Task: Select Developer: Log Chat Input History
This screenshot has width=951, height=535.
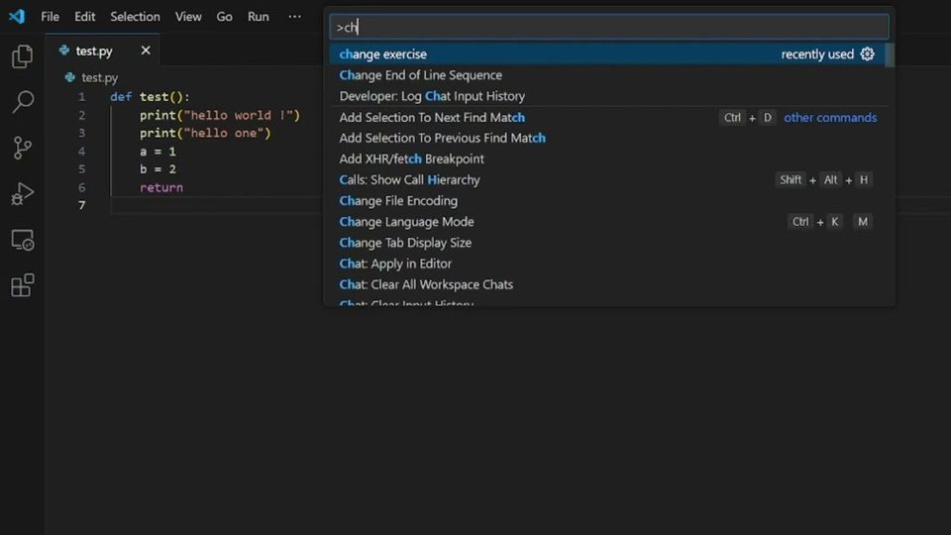Action: [x=607, y=96]
